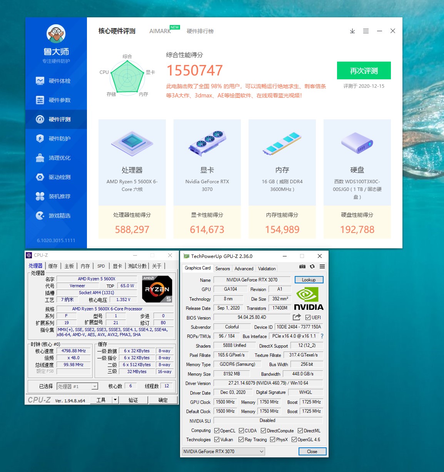Click the Close button in GPU-Z
The width and height of the screenshot is (444, 472).
312,452
